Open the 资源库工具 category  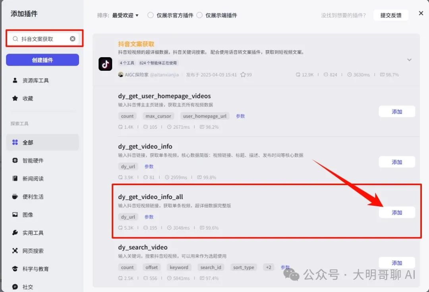point(43,80)
